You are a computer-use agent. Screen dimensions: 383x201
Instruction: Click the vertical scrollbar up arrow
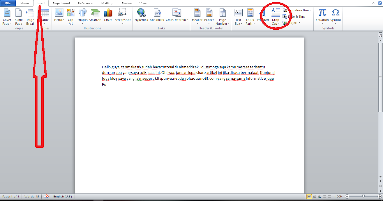click(x=380, y=40)
